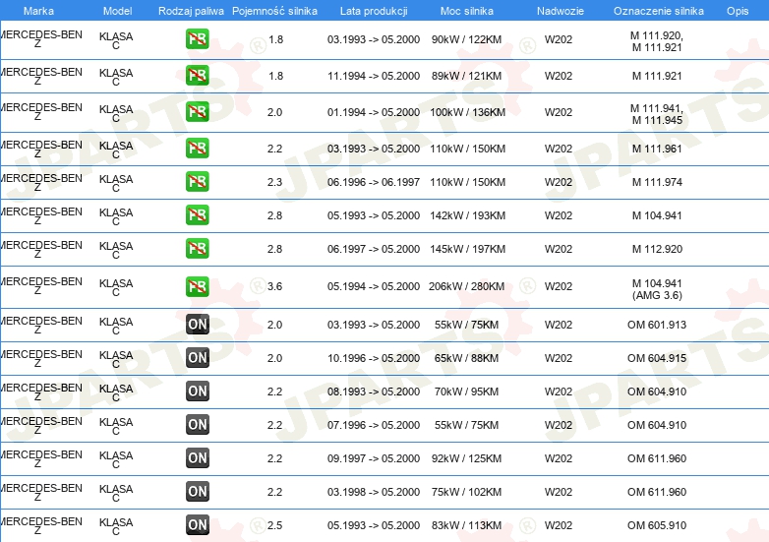Click power value 83kW / 113KM
Viewport: 769px width, 542px height.
point(466,525)
